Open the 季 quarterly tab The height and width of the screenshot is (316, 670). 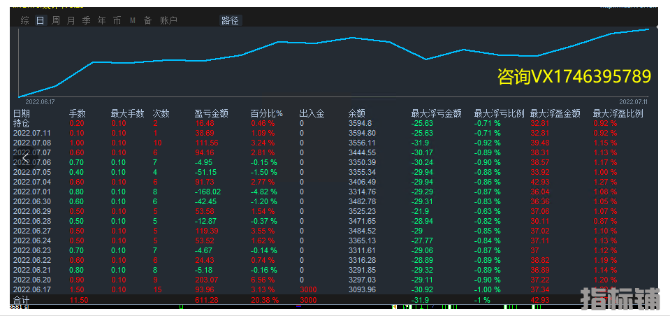[86, 20]
